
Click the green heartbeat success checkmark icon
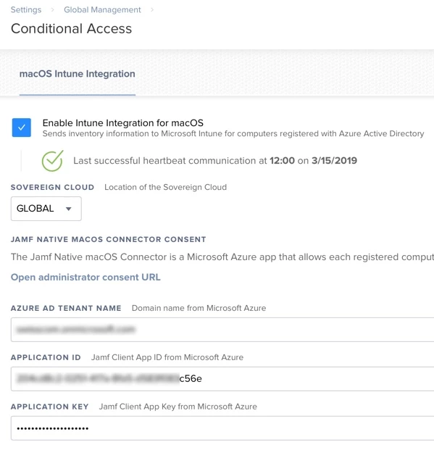[x=52, y=161]
